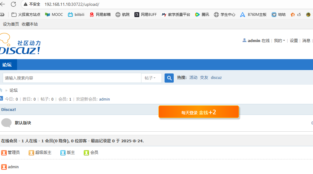Viewport: 313px width, 174px height.
Task: Click the hot search term discuz
Action: 216,78
